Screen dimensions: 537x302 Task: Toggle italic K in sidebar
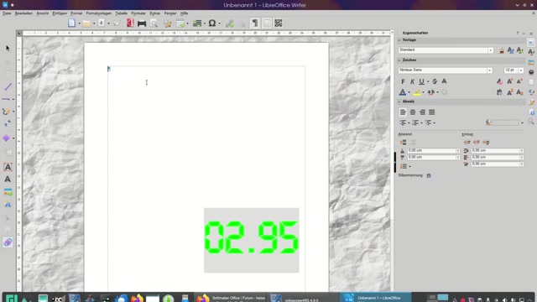412,81
